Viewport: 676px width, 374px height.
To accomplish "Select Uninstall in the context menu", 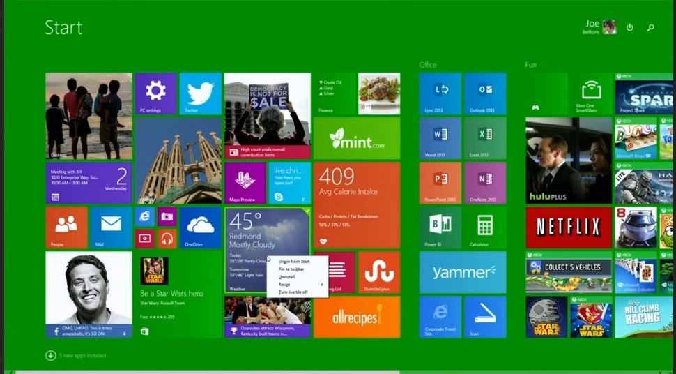I will 286,277.
